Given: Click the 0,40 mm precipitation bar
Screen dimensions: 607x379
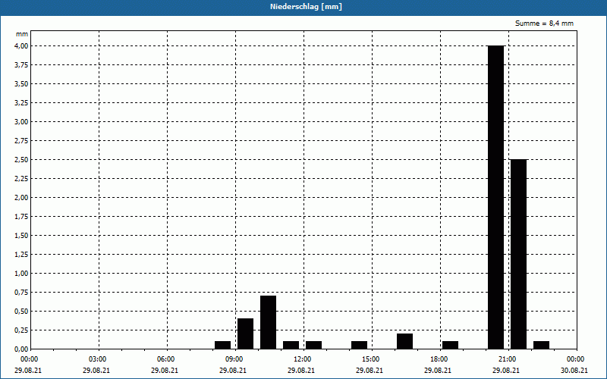Looking at the screenshot, I should pos(245,334).
